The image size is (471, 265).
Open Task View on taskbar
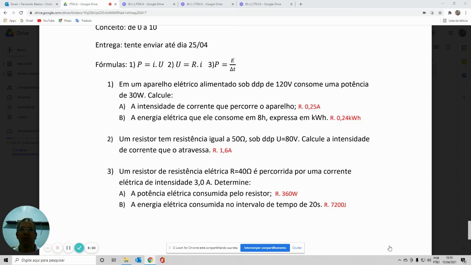click(114, 260)
